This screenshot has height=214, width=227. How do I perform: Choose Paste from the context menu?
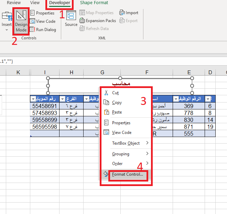[x=126, y=112]
